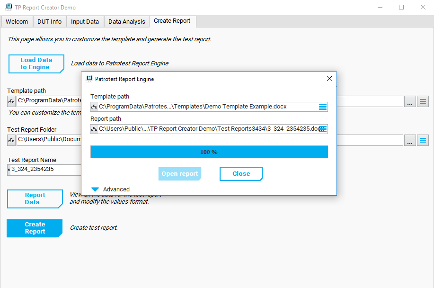The height and width of the screenshot is (288, 434).
Task: Click path icon beside main Template path field
Action: point(12,101)
